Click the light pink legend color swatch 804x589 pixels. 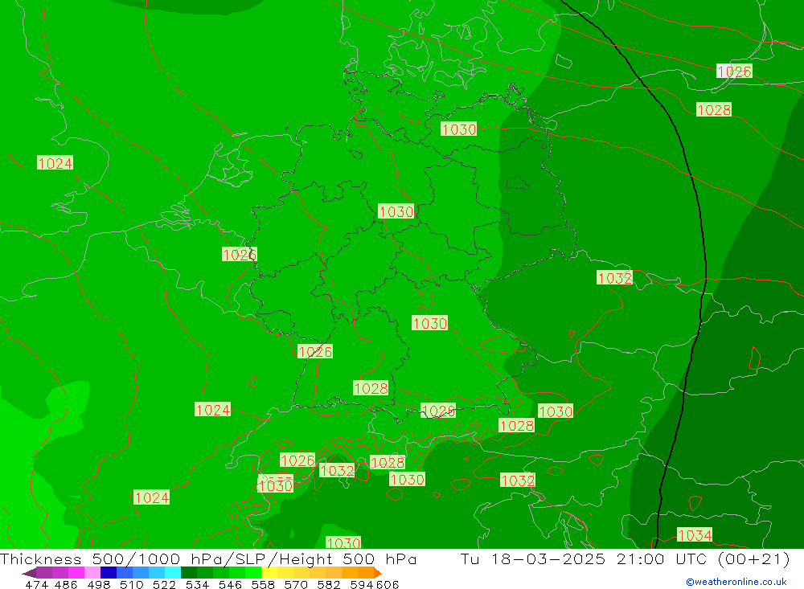click(92, 573)
